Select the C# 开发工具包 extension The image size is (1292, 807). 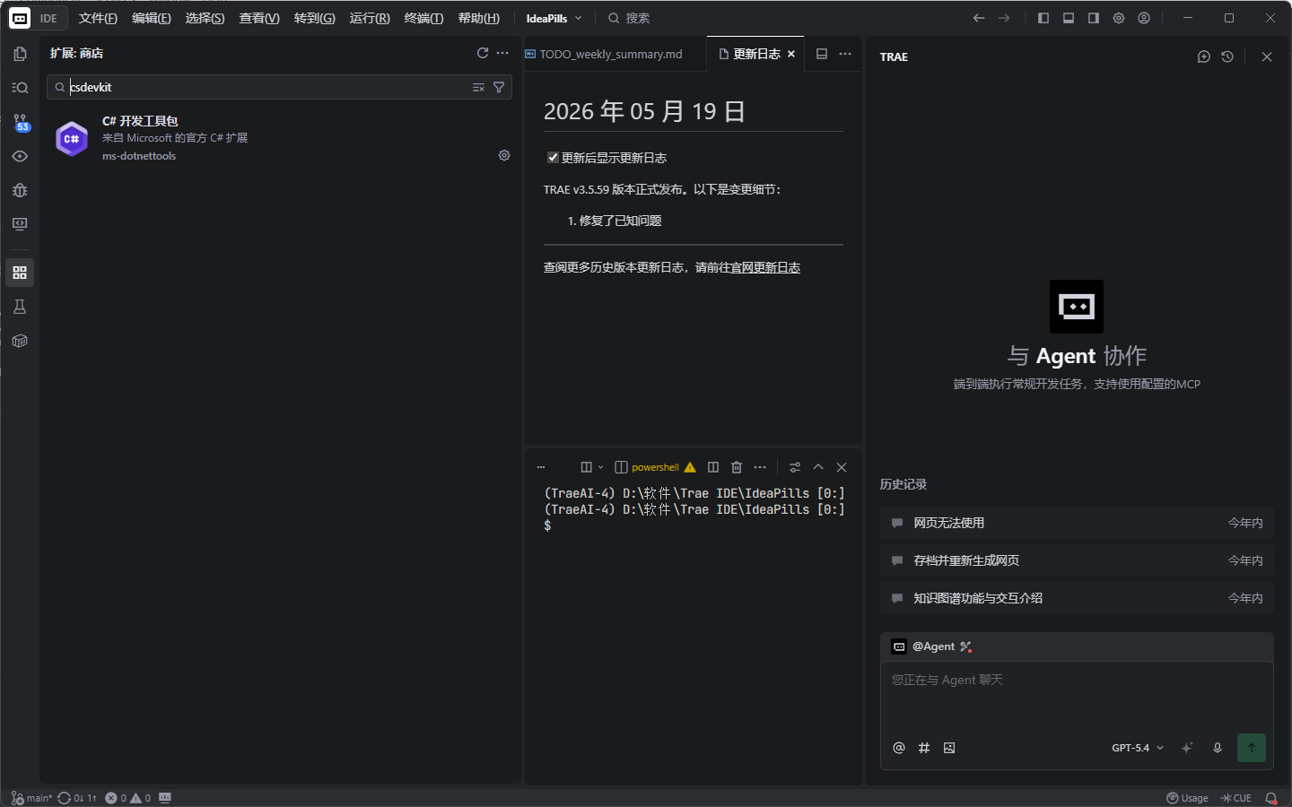click(x=280, y=138)
